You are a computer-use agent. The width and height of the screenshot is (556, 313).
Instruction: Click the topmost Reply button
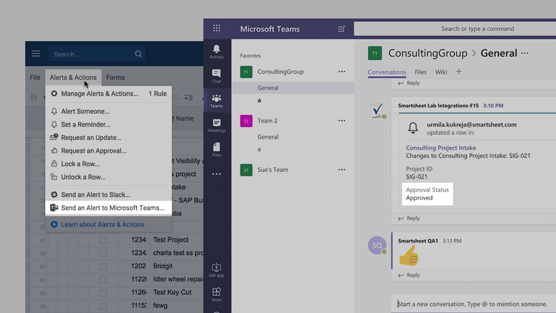coord(409,83)
